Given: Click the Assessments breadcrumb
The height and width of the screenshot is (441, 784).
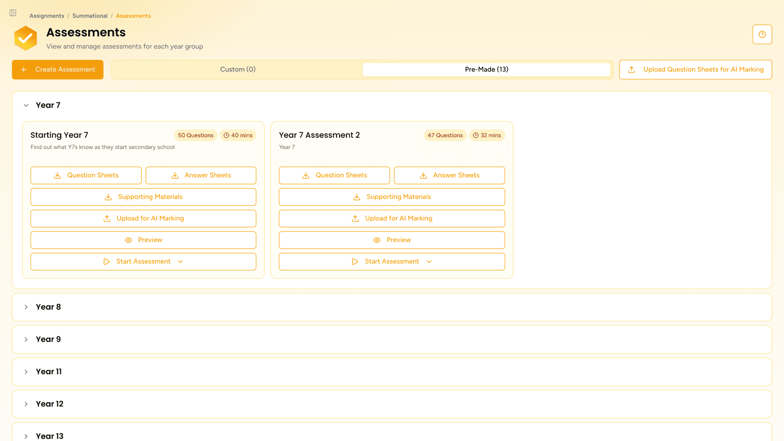Looking at the screenshot, I should click(x=133, y=16).
